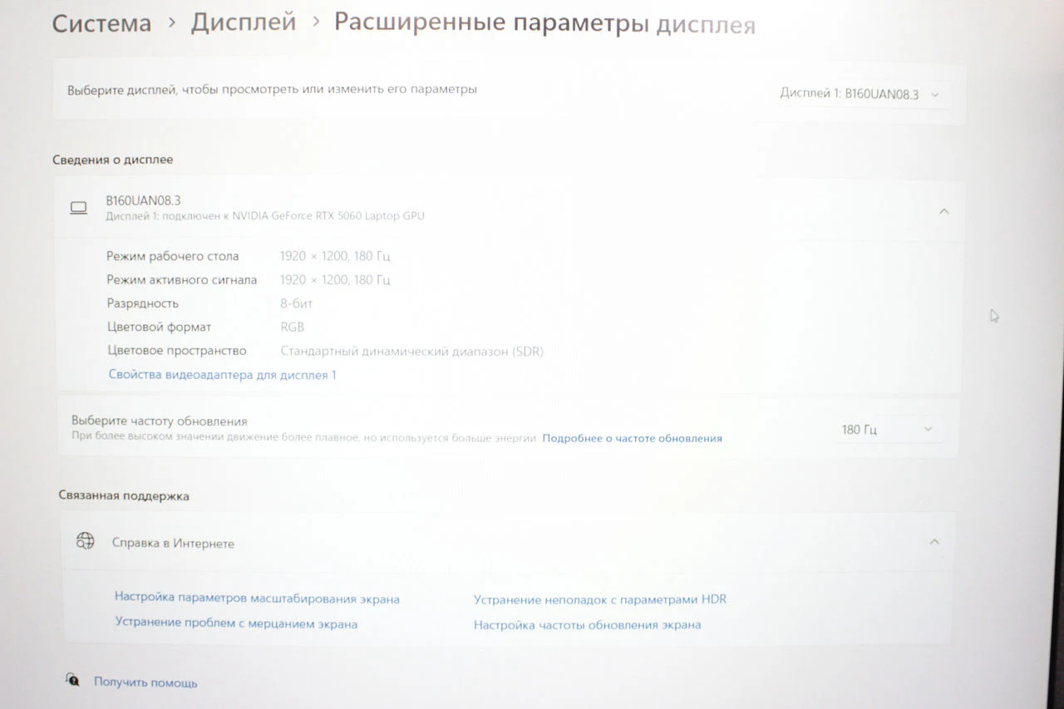1064x709 pixels.
Task: Open Настройка частоты обновления экрана link
Action: pos(587,625)
